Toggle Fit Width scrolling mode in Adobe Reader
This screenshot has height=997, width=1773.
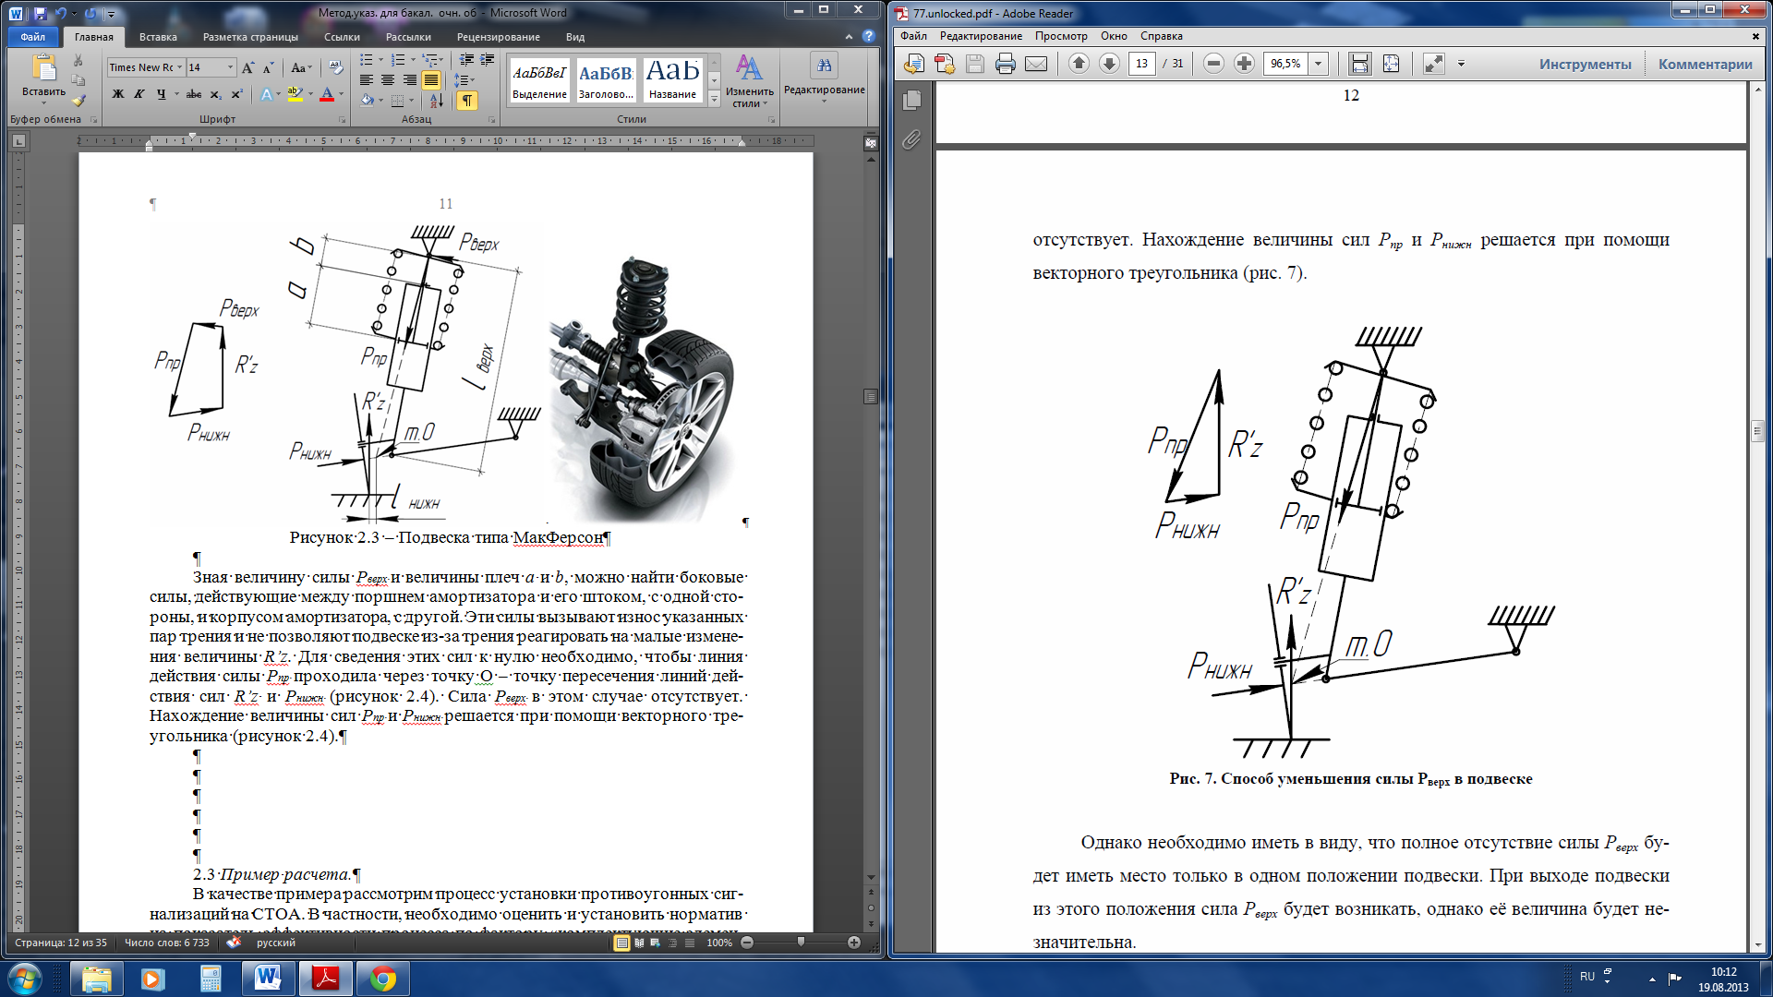[x=1359, y=64]
